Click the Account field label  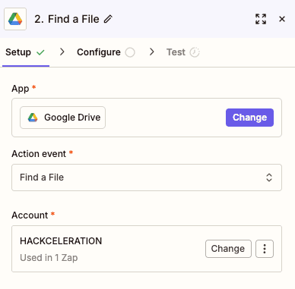30,215
